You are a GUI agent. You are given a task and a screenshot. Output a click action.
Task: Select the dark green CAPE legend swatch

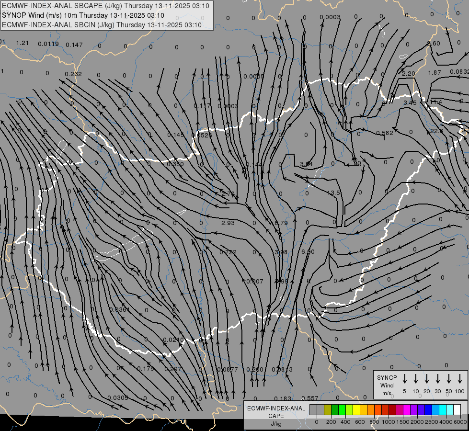[335, 410]
